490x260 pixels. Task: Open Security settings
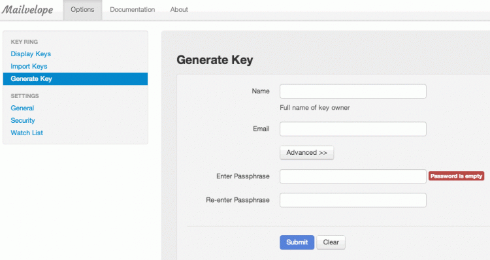(22, 120)
